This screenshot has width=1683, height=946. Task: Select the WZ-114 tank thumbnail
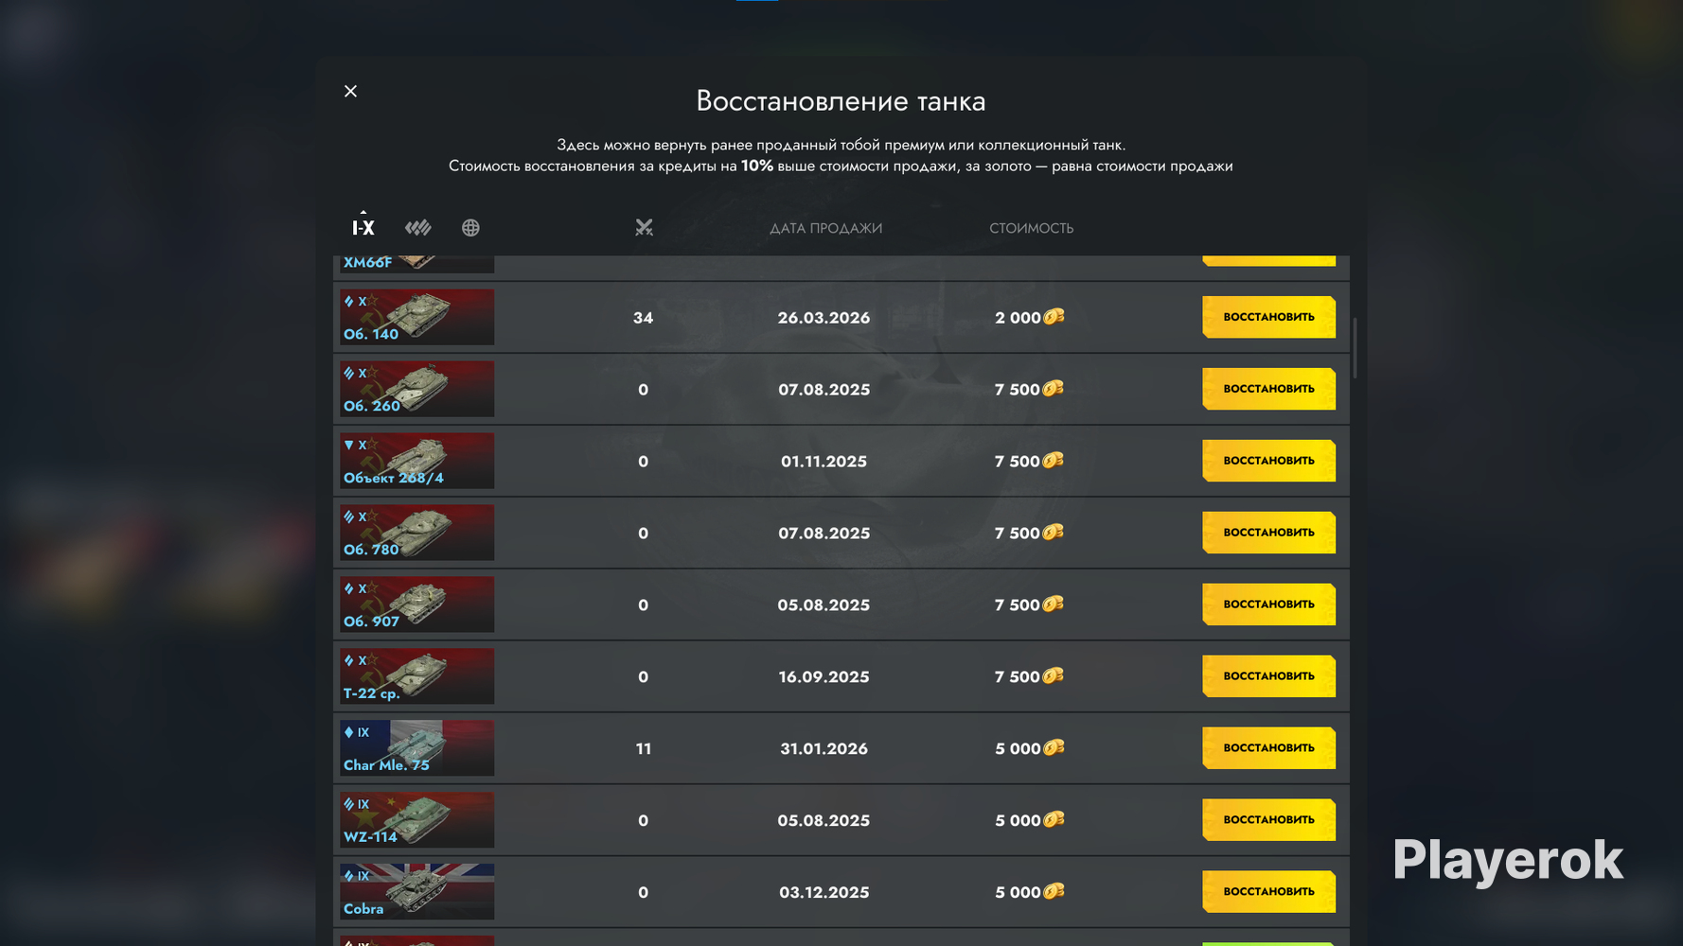coord(417,820)
